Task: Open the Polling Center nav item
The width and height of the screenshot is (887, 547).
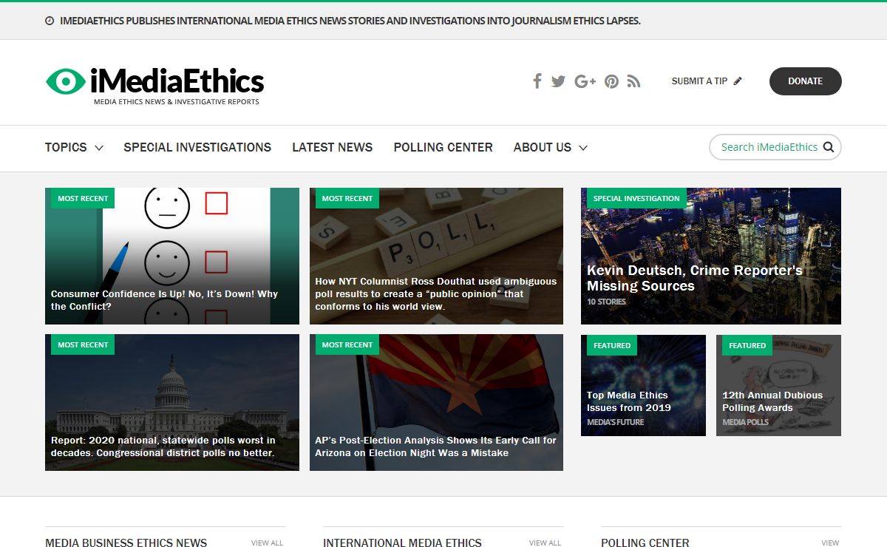Action: (x=443, y=147)
